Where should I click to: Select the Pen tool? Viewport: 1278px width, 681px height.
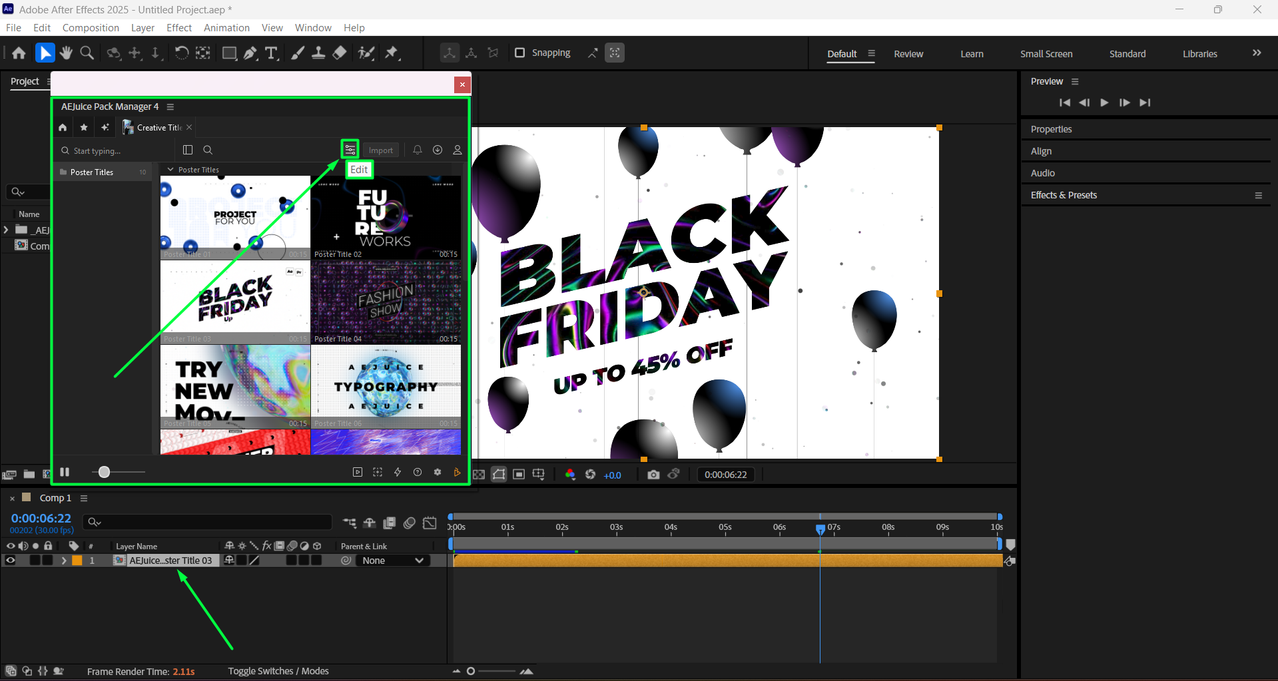coord(250,53)
